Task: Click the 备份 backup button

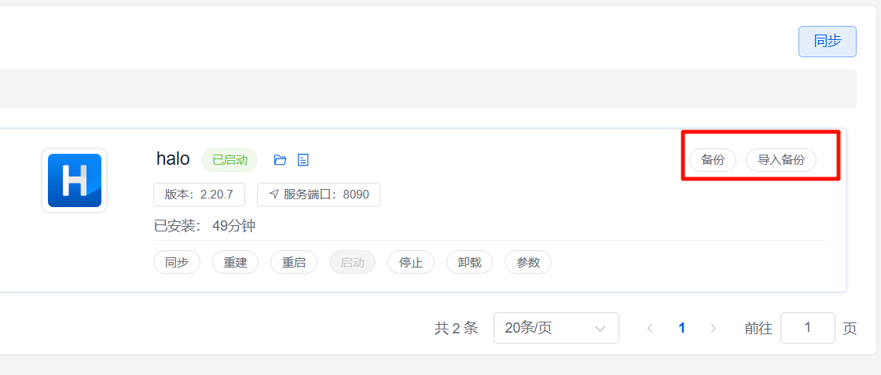Action: click(x=713, y=160)
